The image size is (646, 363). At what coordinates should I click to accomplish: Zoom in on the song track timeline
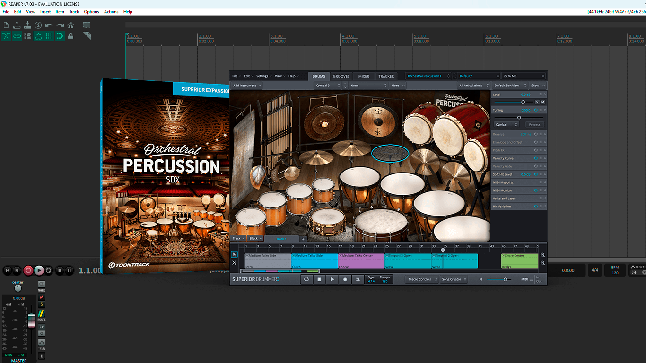(542, 255)
